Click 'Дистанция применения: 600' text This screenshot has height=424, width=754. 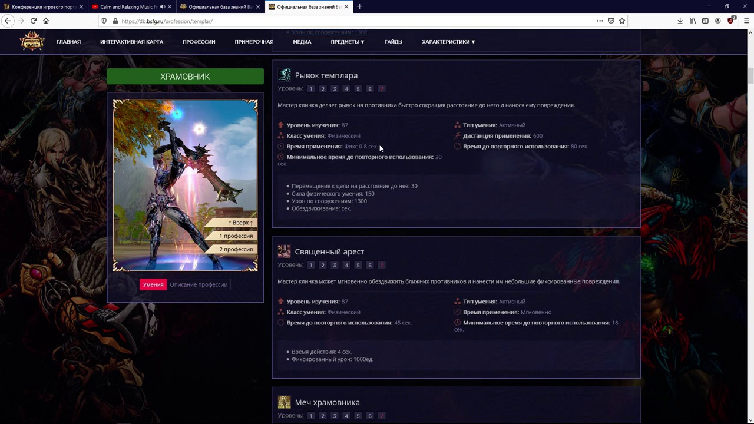point(502,136)
